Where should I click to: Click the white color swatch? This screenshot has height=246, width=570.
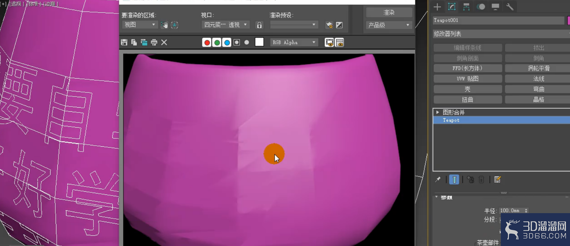259,42
